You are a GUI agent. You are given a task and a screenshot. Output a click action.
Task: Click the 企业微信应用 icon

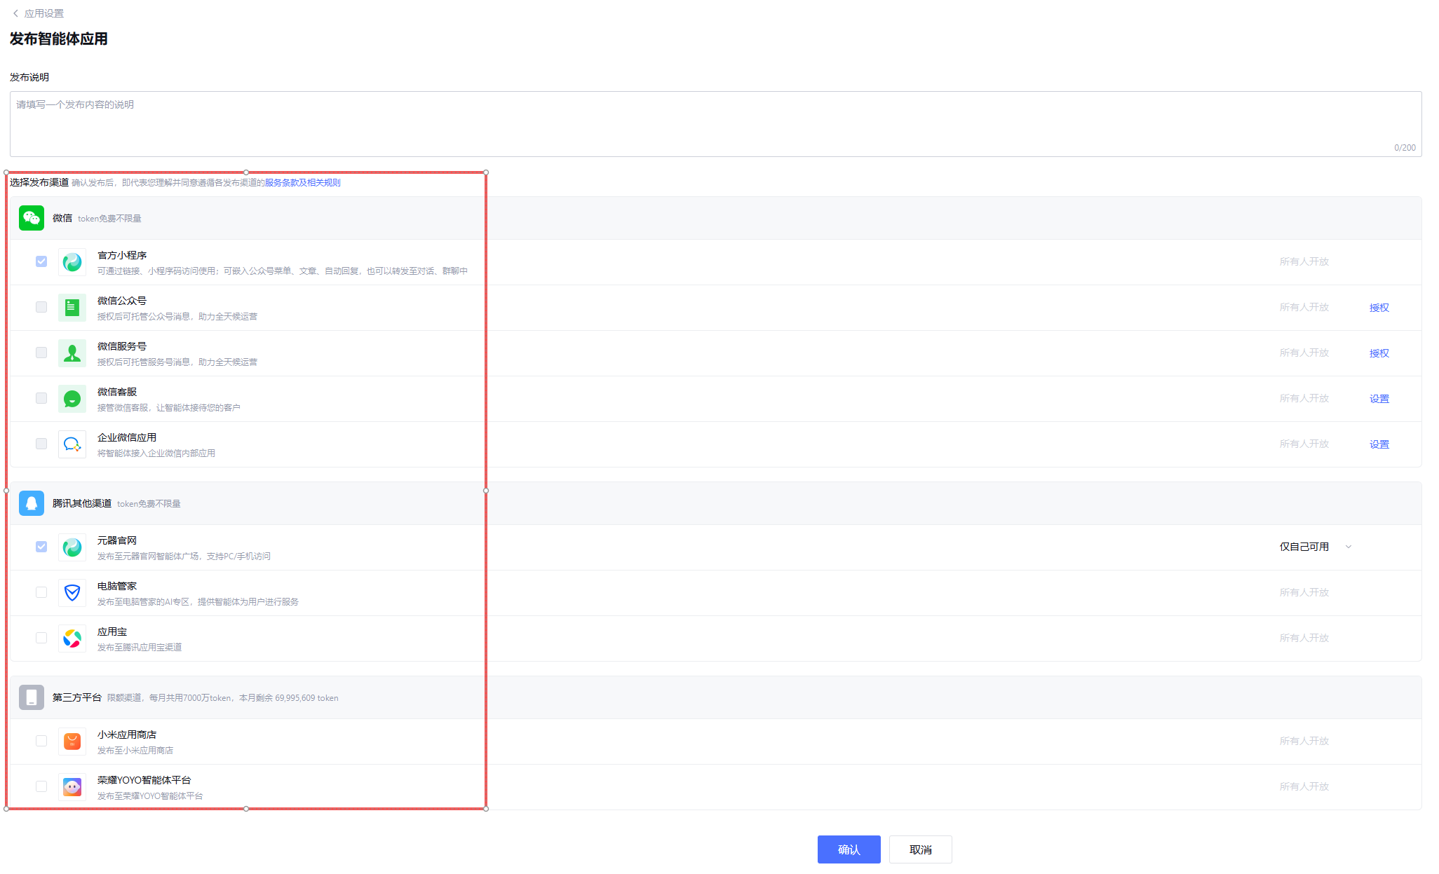(72, 444)
